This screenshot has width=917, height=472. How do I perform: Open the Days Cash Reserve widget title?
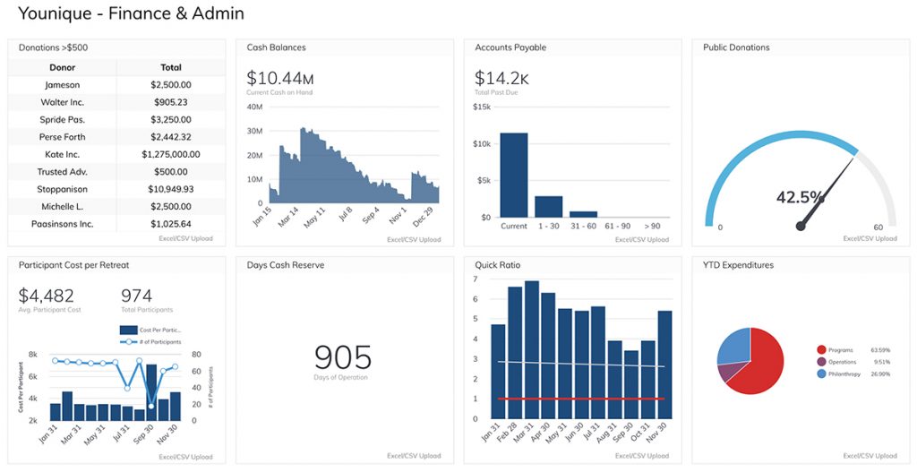coord(286,265)
